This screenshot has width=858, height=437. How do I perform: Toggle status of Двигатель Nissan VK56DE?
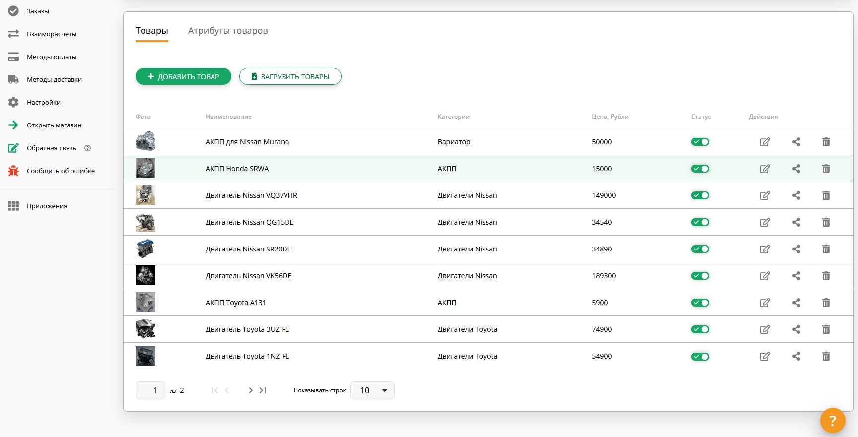pos(700,276)
